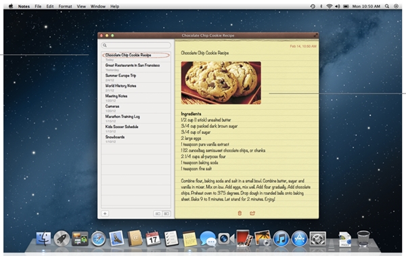406x256 pixels.
Task: Open Calendar showing 17 in Dock
Action: click(x=153, y=238)
